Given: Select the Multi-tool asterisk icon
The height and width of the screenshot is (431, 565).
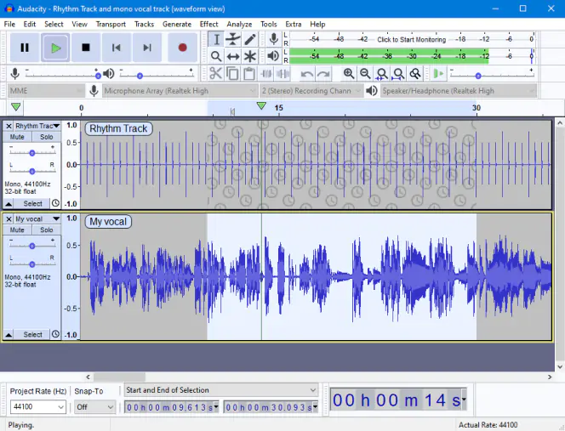Looking at the screenshot, I should 250,56.
